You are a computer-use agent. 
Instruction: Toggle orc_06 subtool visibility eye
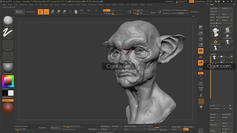pyautogui.click(x=232, y=56)
